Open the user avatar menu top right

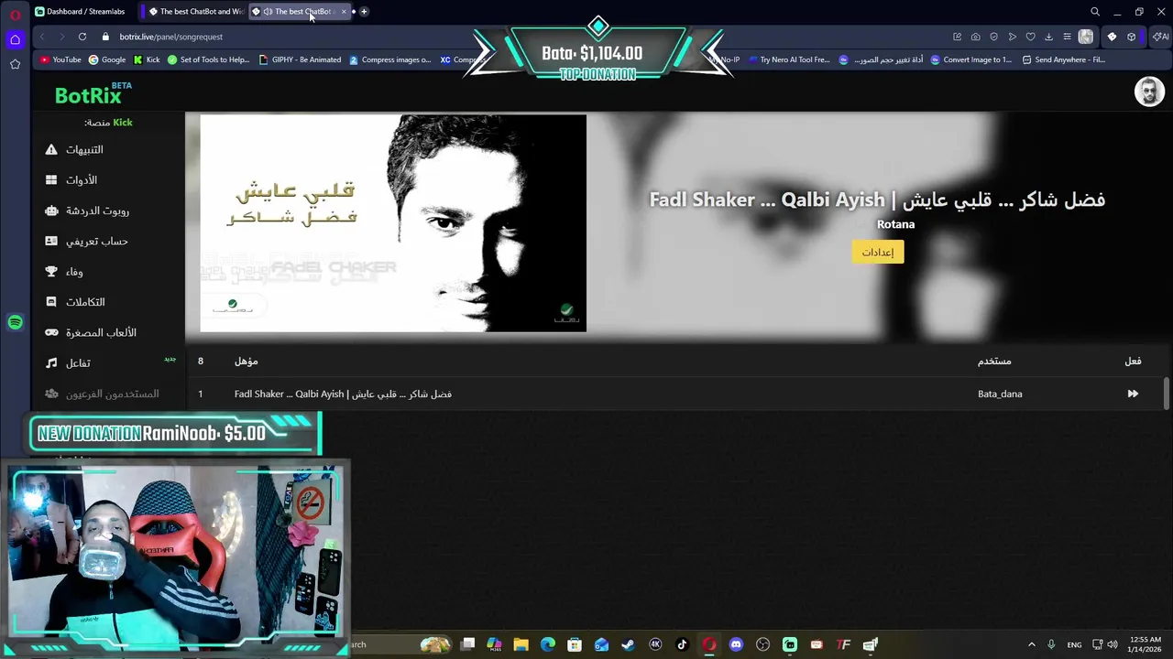1149,92
